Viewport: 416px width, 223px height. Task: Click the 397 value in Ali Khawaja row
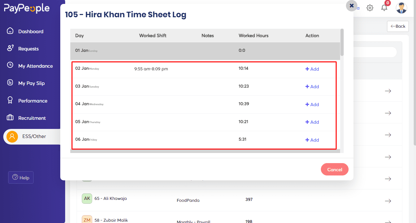(x=249, y=200)
